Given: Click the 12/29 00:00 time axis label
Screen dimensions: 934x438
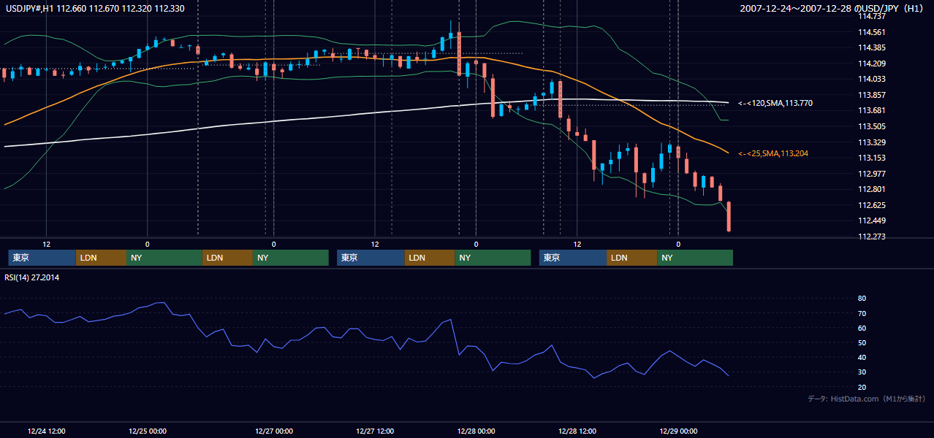Looking at the screenshot, I should [677, 431].
